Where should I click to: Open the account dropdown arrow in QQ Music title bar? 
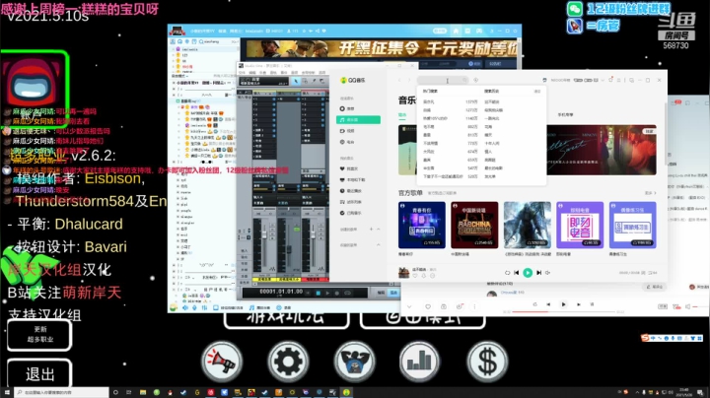click(x=603, y=80)
